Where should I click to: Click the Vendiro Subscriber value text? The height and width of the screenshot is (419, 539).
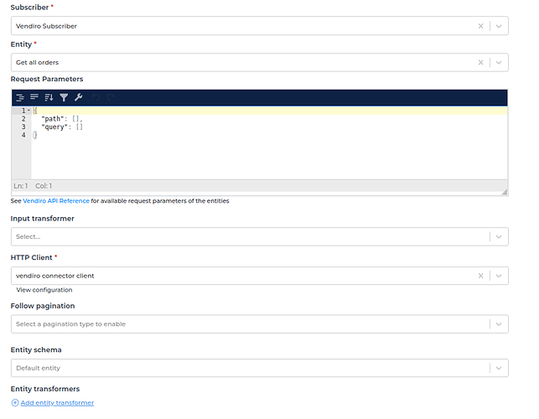[46, 26]
